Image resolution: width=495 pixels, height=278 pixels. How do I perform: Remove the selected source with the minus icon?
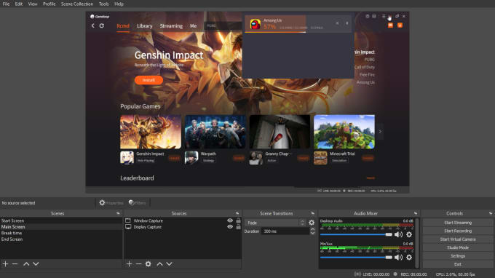(x=138, y=263)
